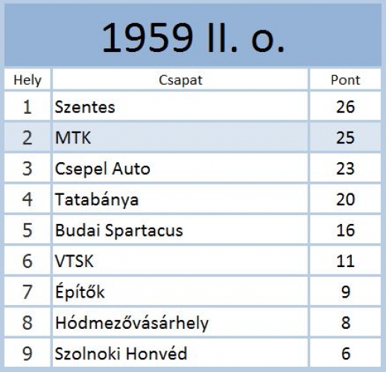Image resolution: width=386 pixels, height=372 pixels.
Task: Click the Szolnoki Honvéd cell
Action: click(x=180, y=353)
